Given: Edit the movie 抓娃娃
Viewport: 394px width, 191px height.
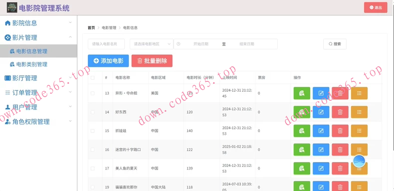Looking at the screenshot, I should click(x=321, y=131).
